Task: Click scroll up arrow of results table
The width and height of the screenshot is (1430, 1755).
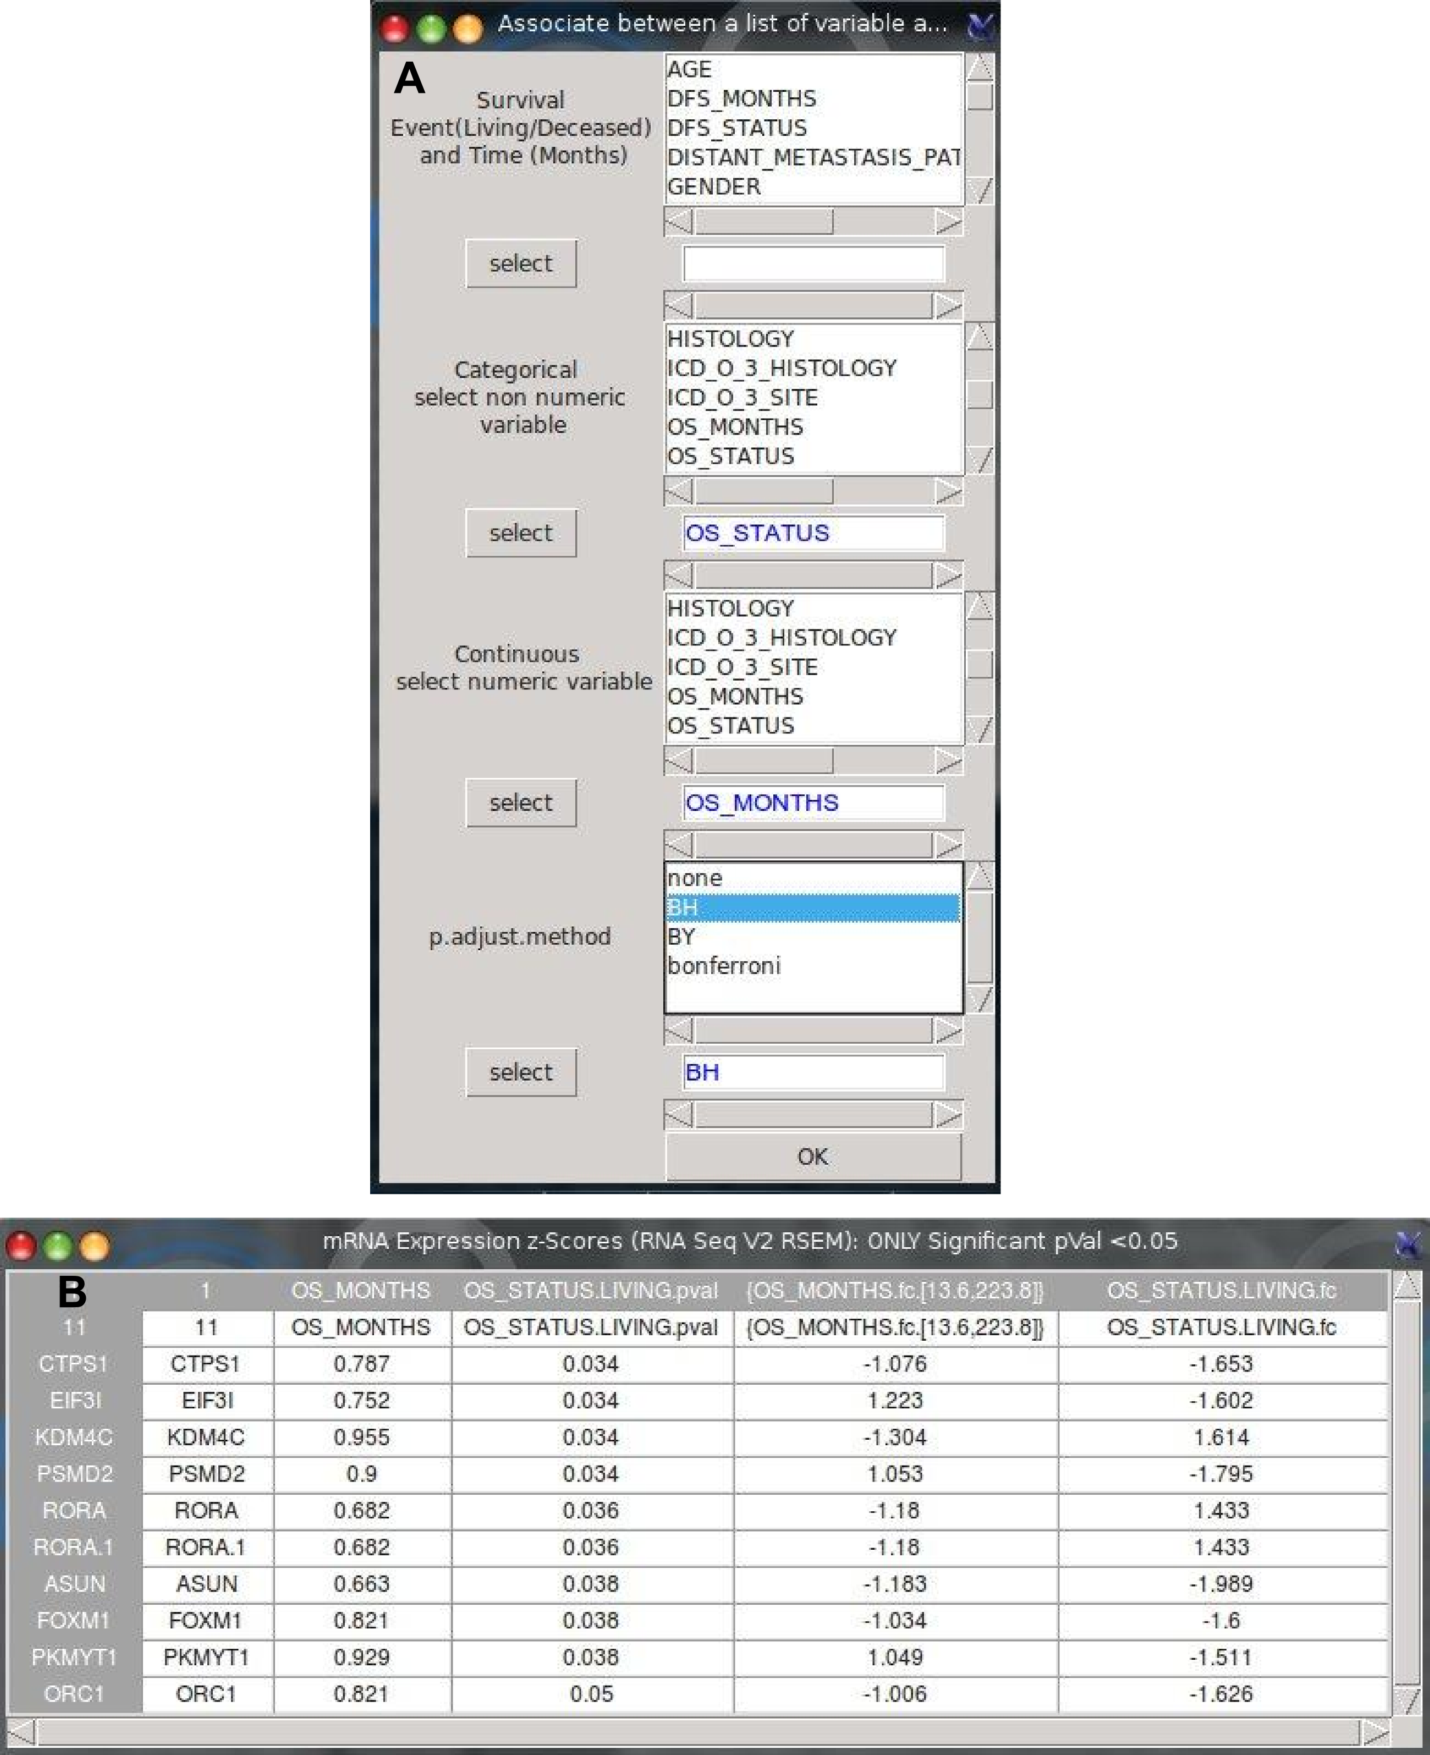Action: pos(1407,1285)
